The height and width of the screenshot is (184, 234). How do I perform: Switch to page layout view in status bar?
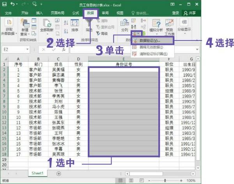point(131,180)
